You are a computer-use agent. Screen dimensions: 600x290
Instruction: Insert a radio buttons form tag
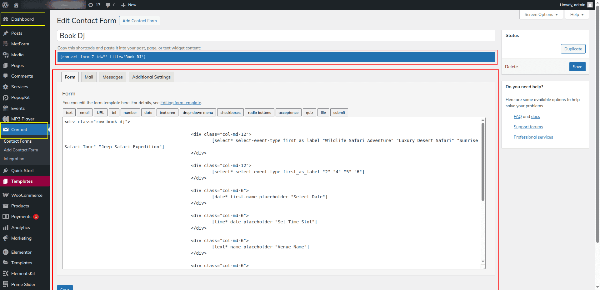pyautogui.click(x=259, y=113)
